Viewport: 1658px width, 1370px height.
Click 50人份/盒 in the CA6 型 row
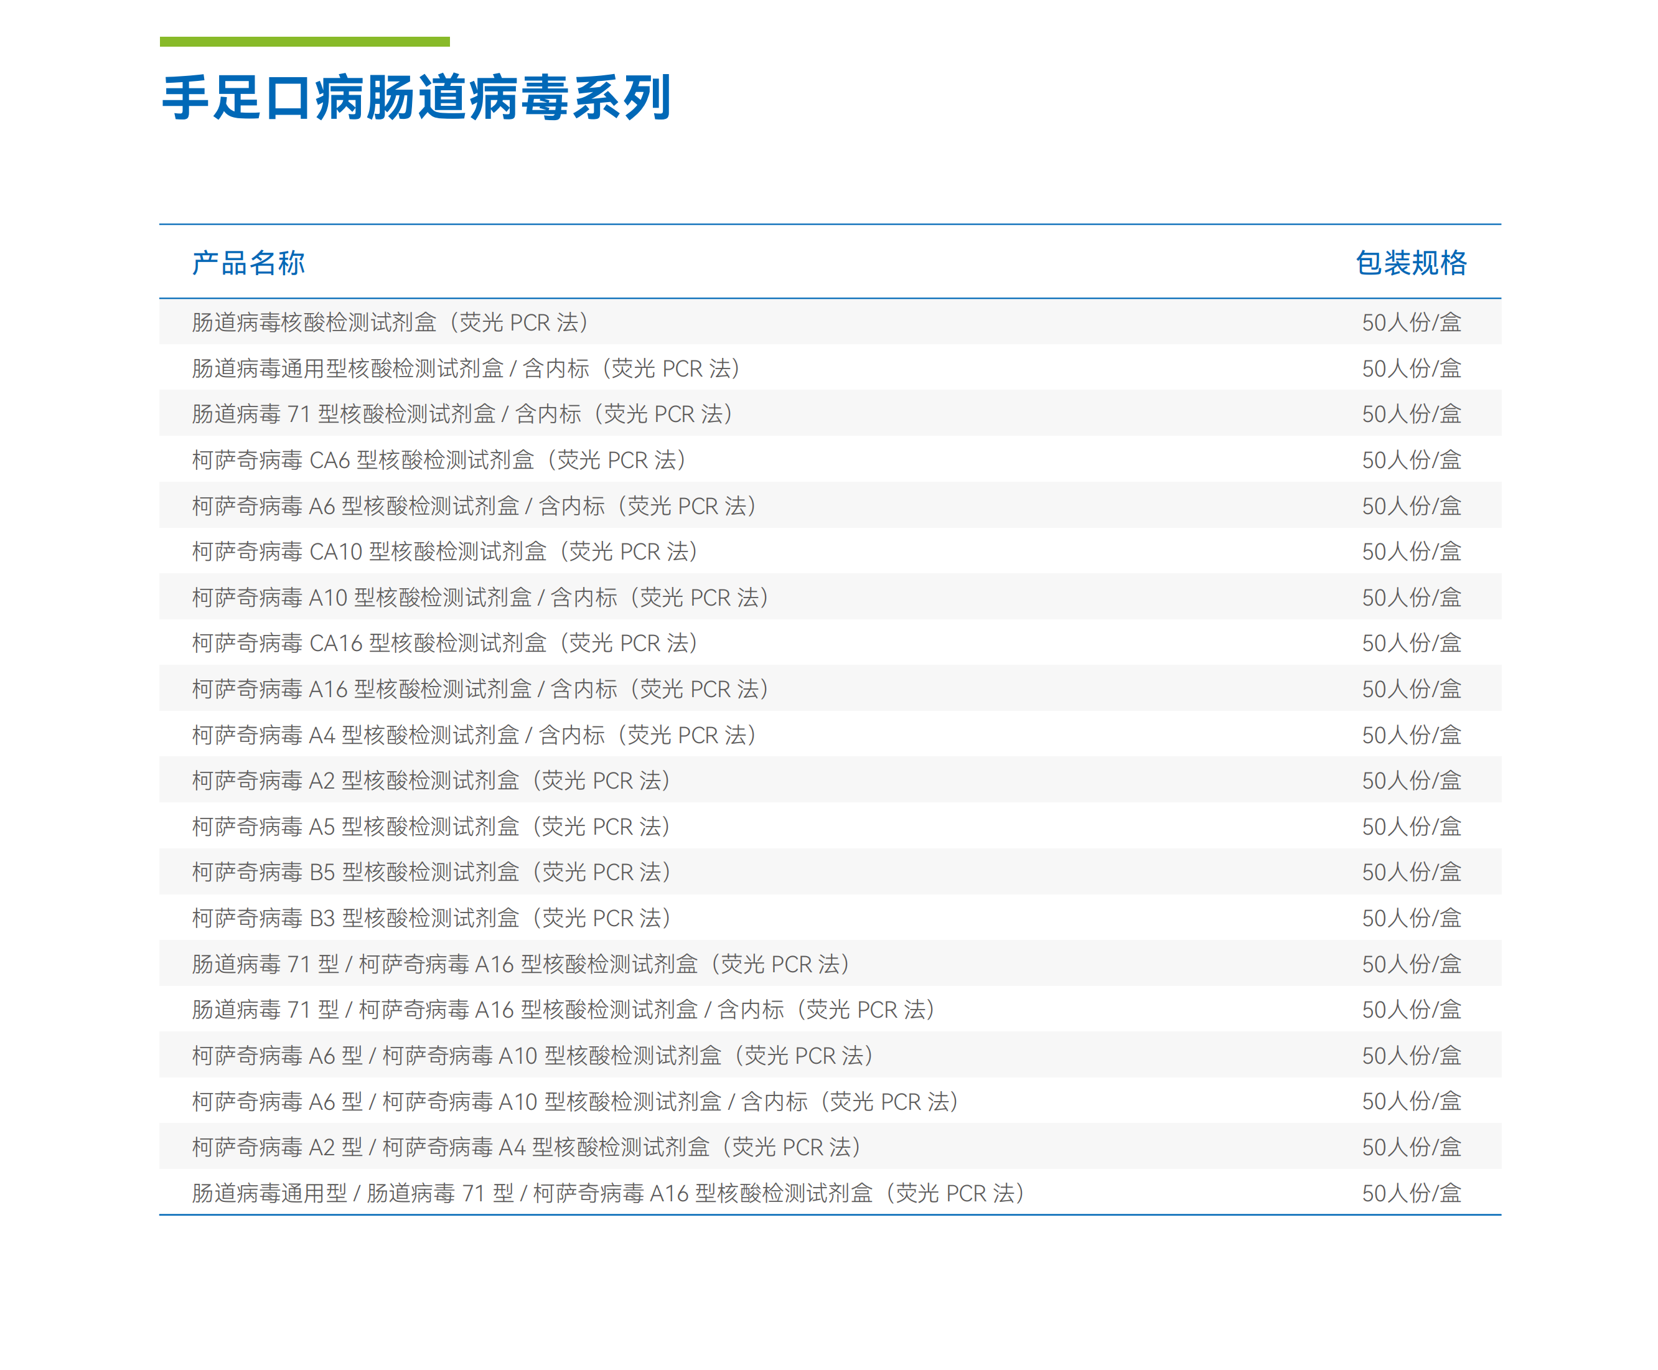pyautogui.click(x=1411, y=459)
